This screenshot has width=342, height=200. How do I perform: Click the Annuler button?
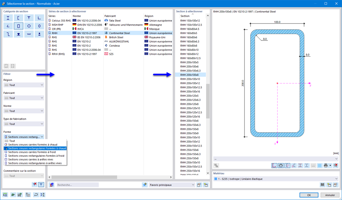click(330, 195)
